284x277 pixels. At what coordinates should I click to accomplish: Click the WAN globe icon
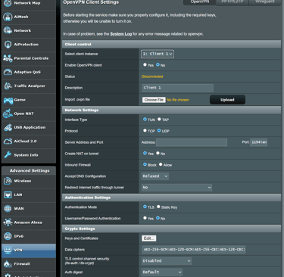click(x=8, y=209)
